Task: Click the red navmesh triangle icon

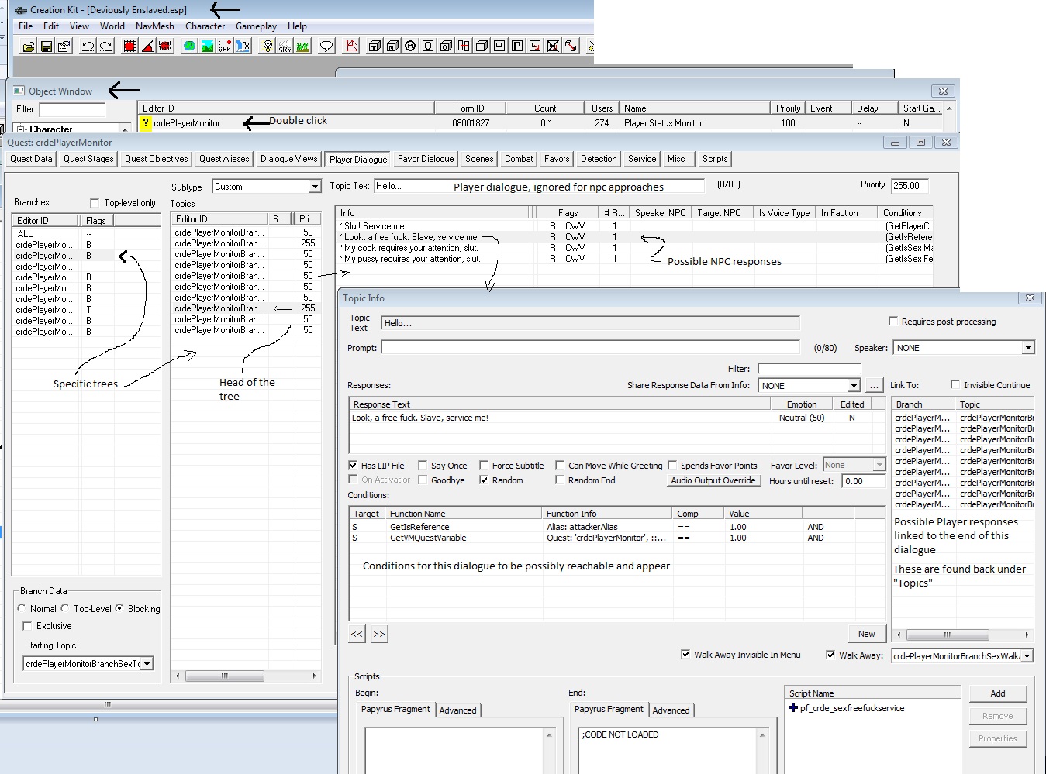Action: [351, 46]
